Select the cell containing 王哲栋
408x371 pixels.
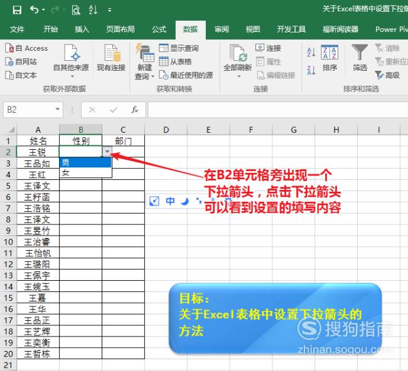click(x=38, y=354)
